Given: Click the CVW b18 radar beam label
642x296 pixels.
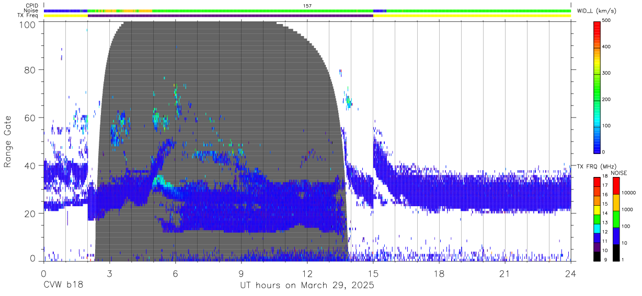Looking at the screenshot, I should 63,286.
